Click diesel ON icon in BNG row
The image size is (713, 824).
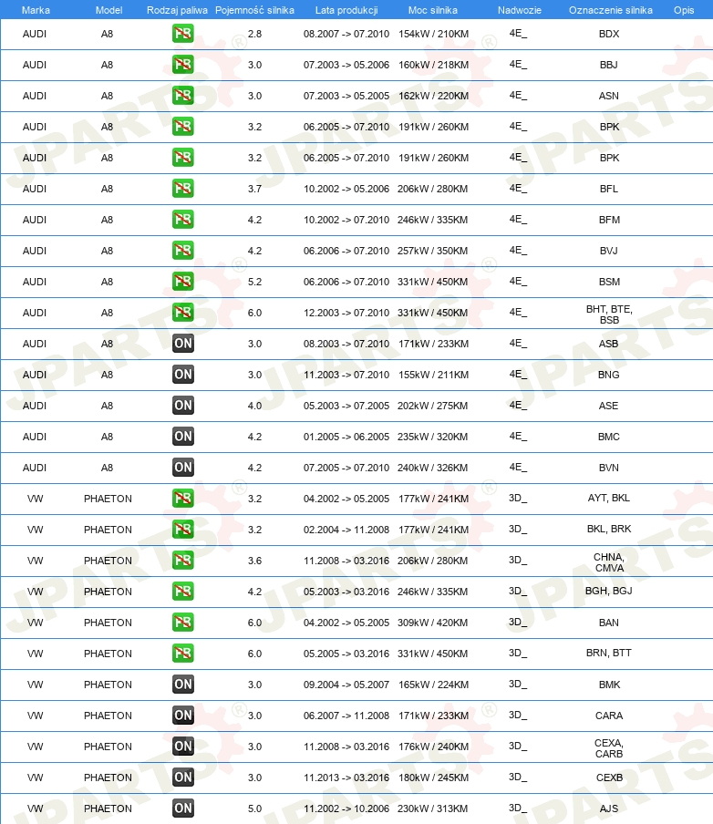click(183, 375)
